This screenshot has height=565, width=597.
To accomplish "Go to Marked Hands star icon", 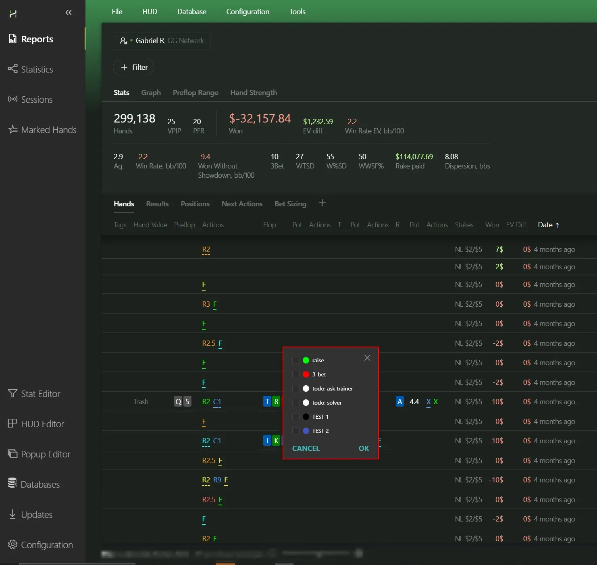I will pyautogui.click(x=12, y=129).
